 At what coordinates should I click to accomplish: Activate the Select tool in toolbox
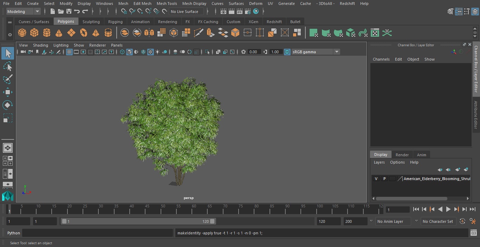(8, 53)
